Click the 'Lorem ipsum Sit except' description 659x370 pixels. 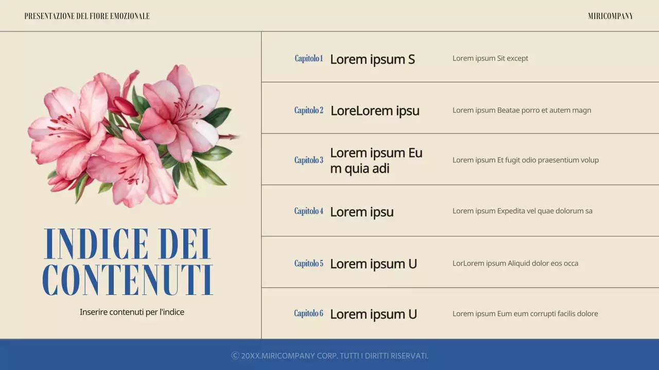(x=490, y=58)
